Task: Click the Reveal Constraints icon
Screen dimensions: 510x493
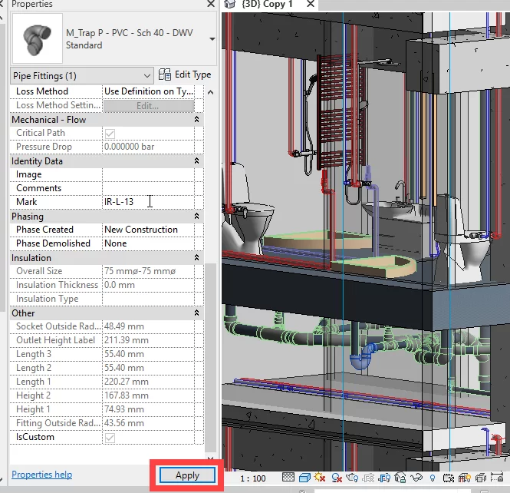Action: coord(498,478)
